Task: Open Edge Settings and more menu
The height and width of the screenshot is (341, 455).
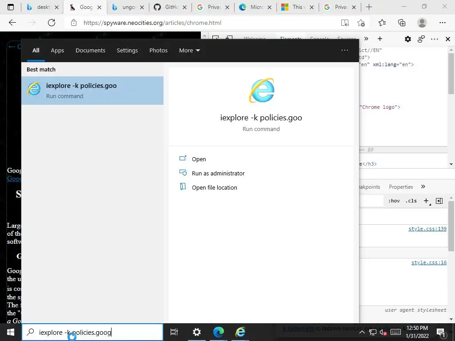Action: pyautogui.click(x=442, y=23)
